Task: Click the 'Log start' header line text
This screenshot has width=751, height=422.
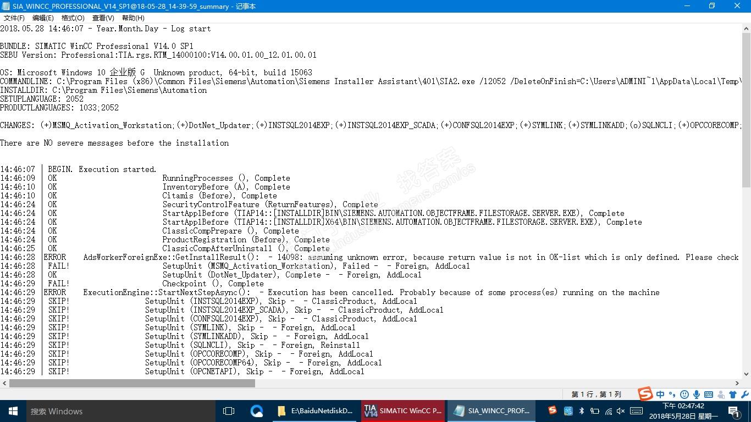Action: click(x=106, y=29)
